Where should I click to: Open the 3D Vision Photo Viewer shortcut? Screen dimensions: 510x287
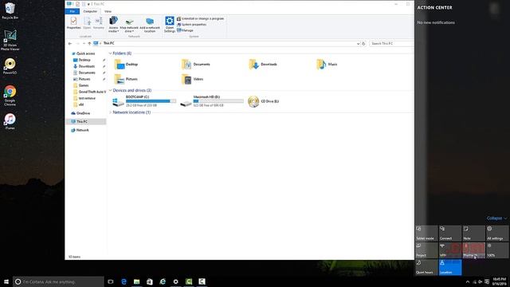click(x=10, y=40)
